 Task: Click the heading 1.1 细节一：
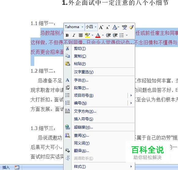click(43, 24)
